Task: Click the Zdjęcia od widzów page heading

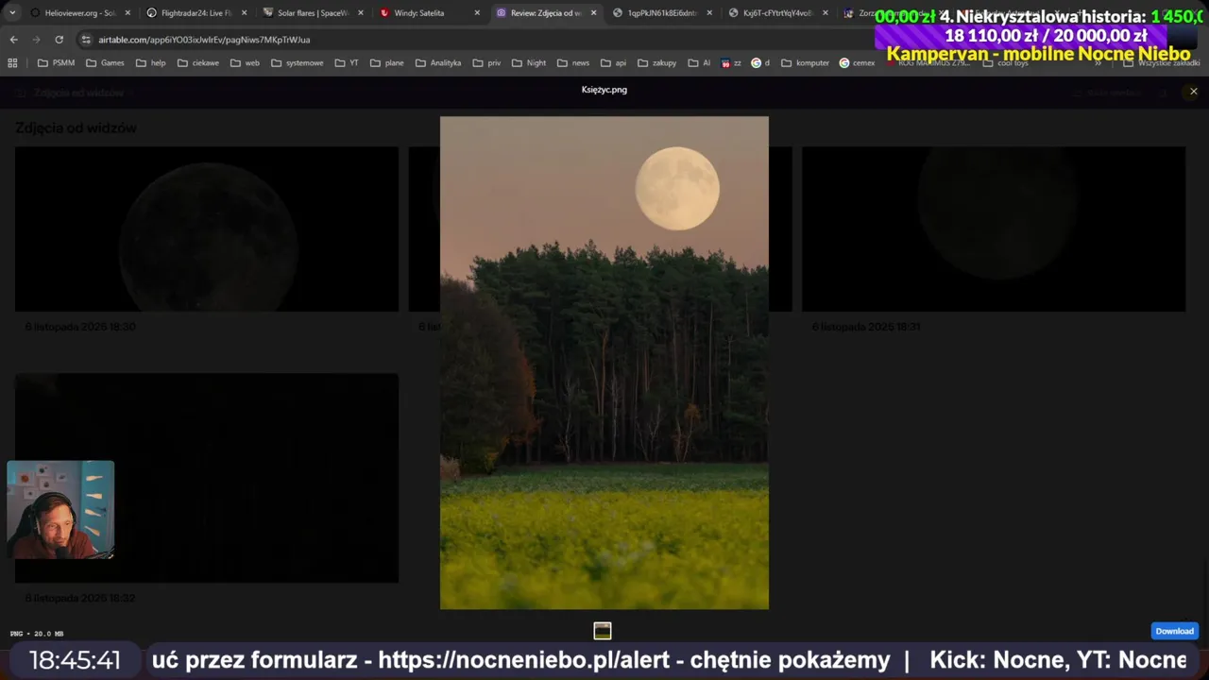Action: point(76,127)
